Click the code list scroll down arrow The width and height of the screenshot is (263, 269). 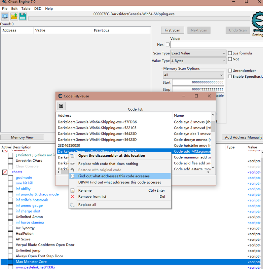[x=213, y=167]
